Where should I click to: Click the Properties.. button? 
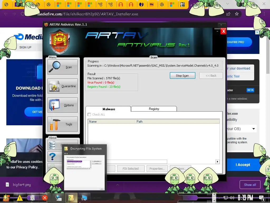pyautogui.click(x=157, y=168)
